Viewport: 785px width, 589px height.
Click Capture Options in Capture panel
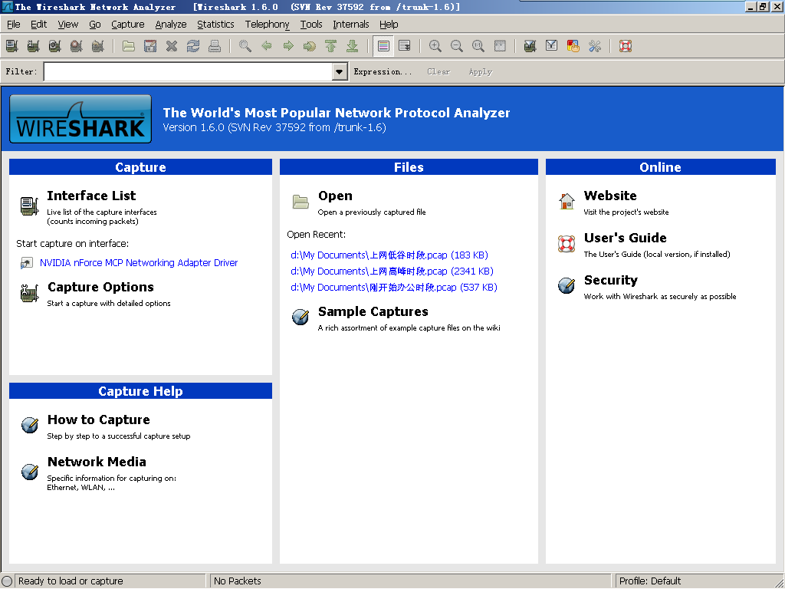(100, 288)
